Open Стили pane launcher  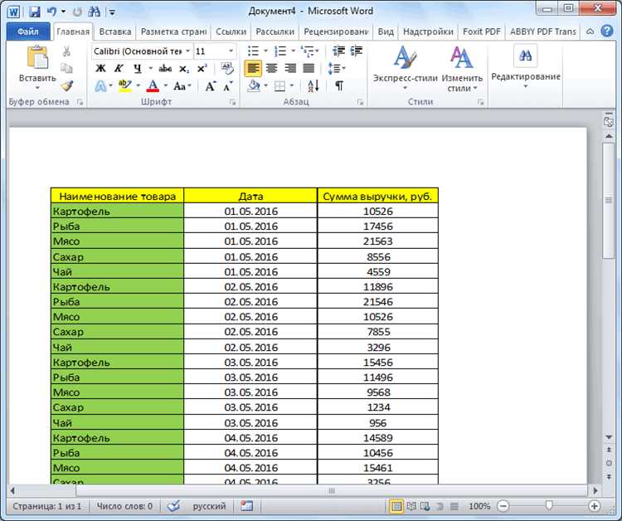(x=481, y=103)
